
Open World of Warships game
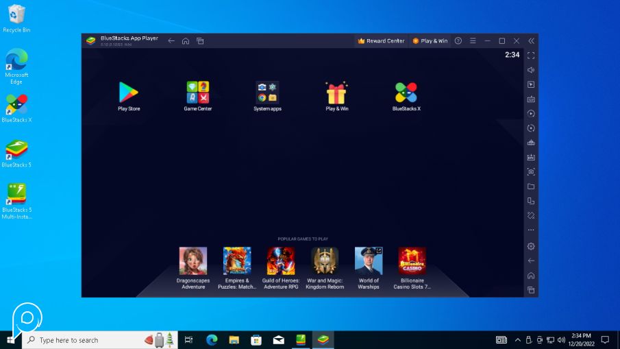pyautogui.click(x=369, y=268)
